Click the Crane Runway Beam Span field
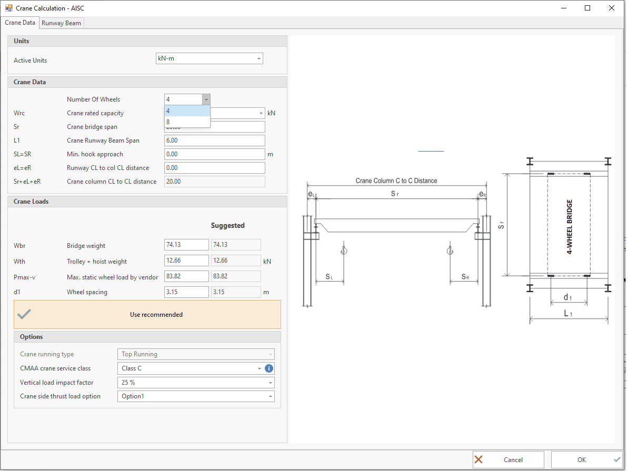628x471 pixels. point(214,141)
